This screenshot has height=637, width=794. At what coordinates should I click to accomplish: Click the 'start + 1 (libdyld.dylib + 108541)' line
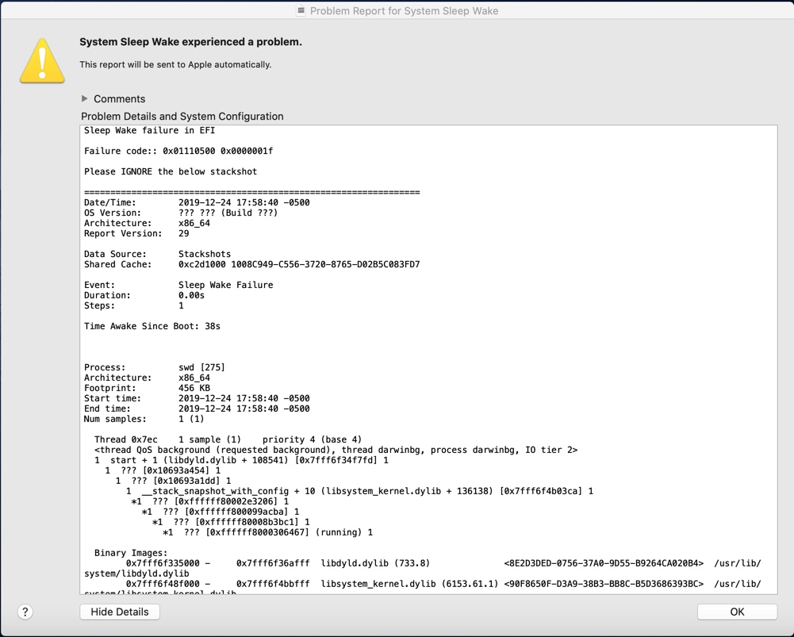(x=242, y=460)
